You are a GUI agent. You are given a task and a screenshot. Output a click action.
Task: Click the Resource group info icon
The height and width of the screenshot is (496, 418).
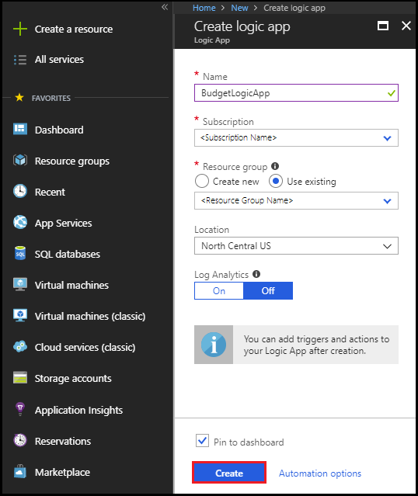click(x=275, y=166)
